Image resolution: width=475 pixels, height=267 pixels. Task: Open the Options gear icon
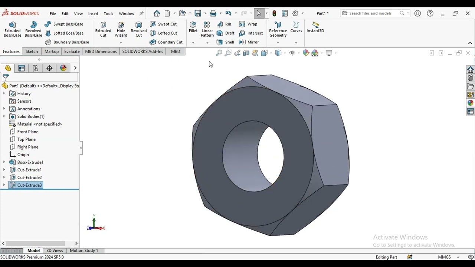point(295,13)
